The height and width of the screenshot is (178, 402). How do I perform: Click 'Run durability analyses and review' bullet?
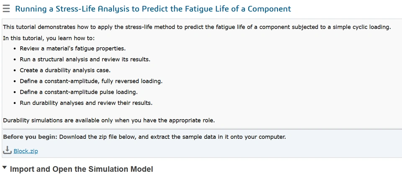86,103
